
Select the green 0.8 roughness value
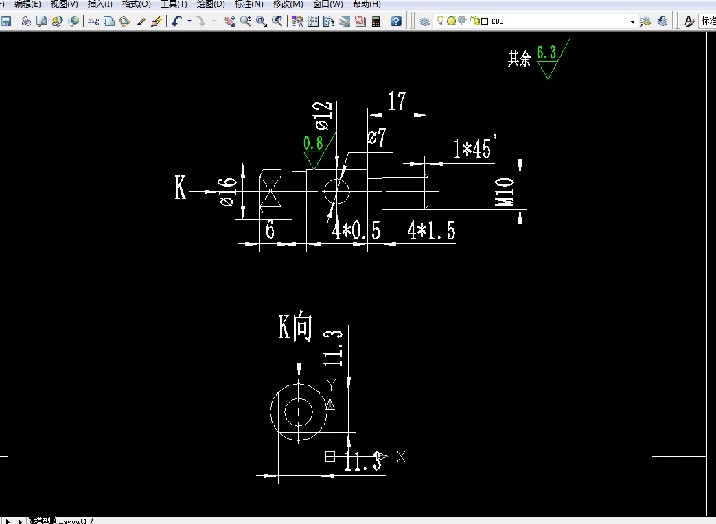[313, 143]
